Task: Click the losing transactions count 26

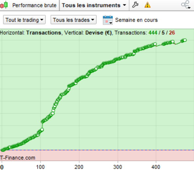Action: [172, 33]
